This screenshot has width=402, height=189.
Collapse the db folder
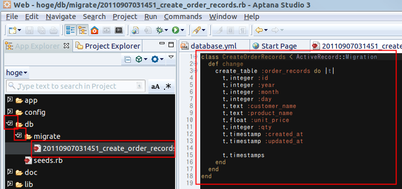tap(10, 124)
